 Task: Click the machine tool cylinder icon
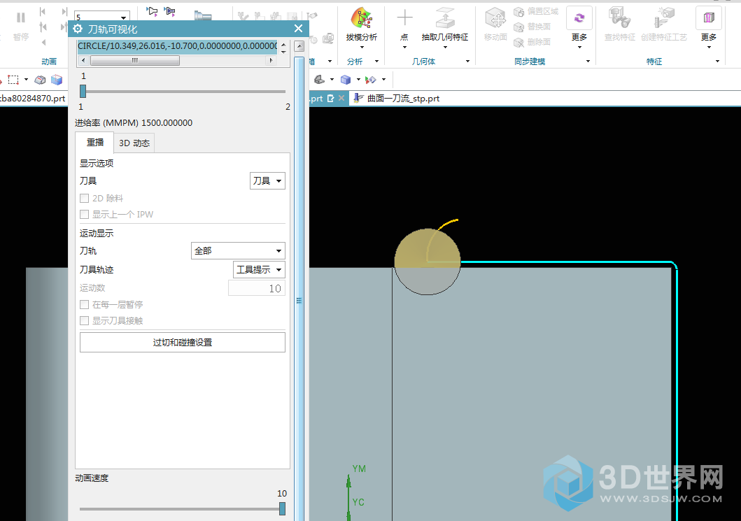[x=203, y=16]
